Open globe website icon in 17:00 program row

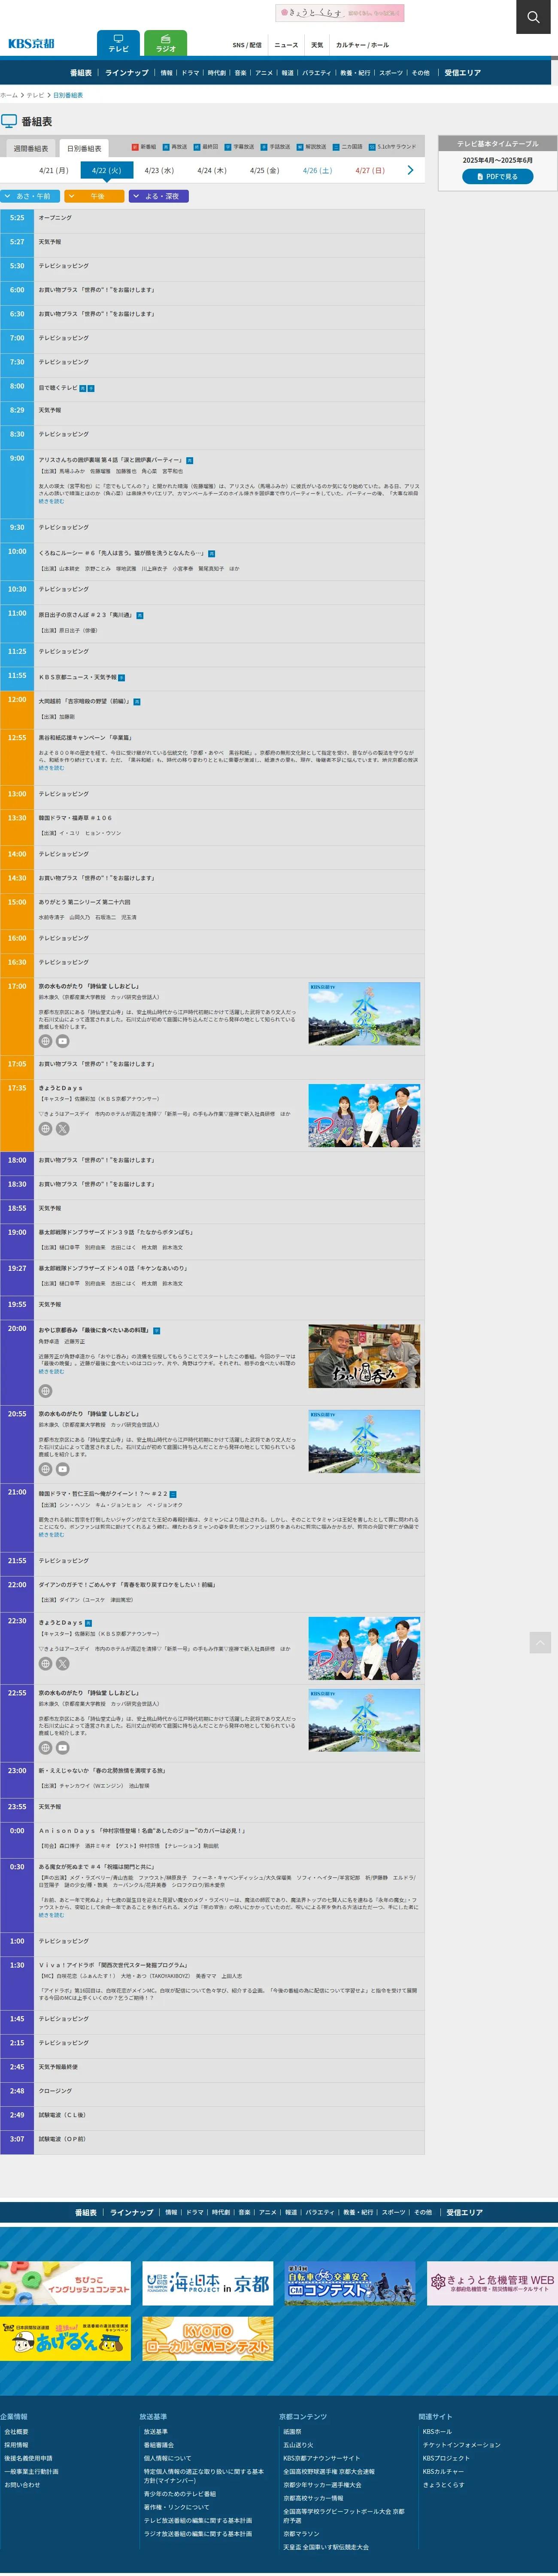point(45,1041)
